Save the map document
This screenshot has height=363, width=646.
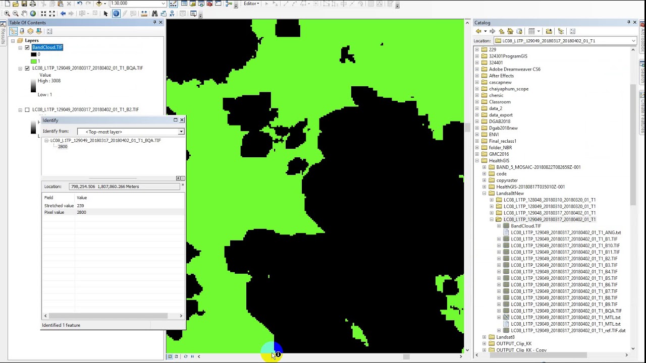pyautogui.click(x=24, y=4)
